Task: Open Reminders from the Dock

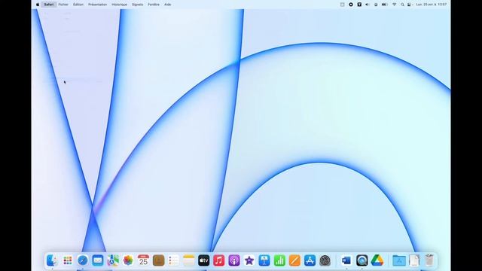Action: click(x=174, y=260)
